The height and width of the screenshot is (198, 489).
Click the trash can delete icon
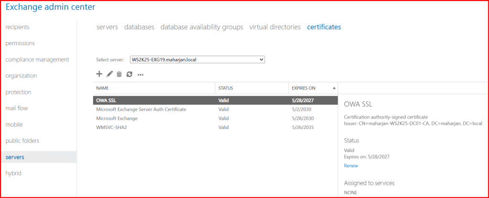click(x=119, y=74)
